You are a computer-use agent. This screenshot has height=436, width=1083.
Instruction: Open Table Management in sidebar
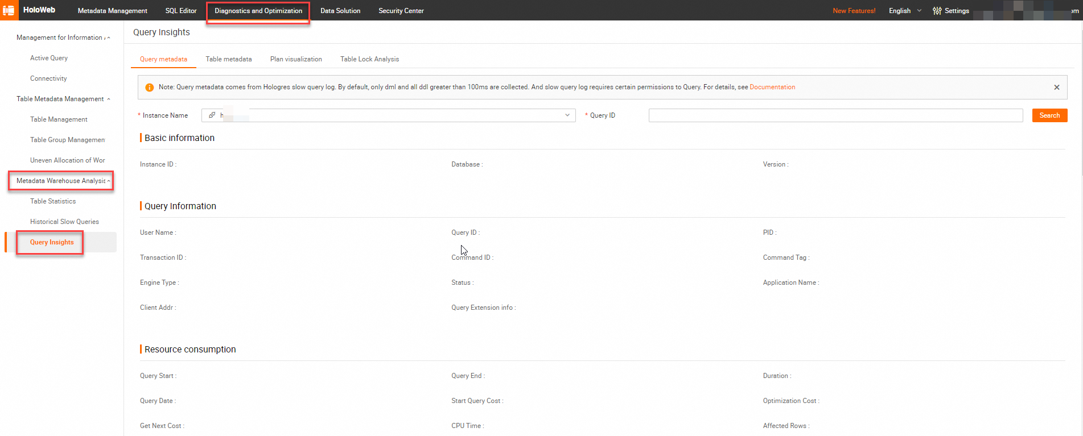pyautogui.click(x=59, y=119)
